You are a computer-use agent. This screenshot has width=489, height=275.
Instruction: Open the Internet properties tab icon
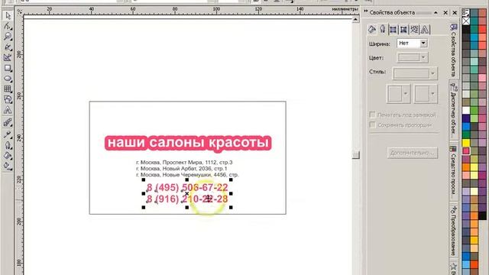414,30
